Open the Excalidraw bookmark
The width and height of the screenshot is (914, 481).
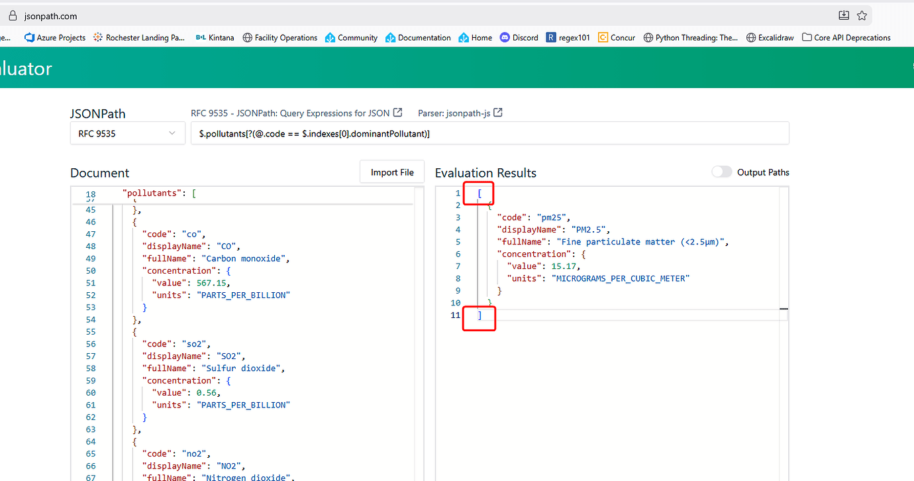[x=770, y=38]
